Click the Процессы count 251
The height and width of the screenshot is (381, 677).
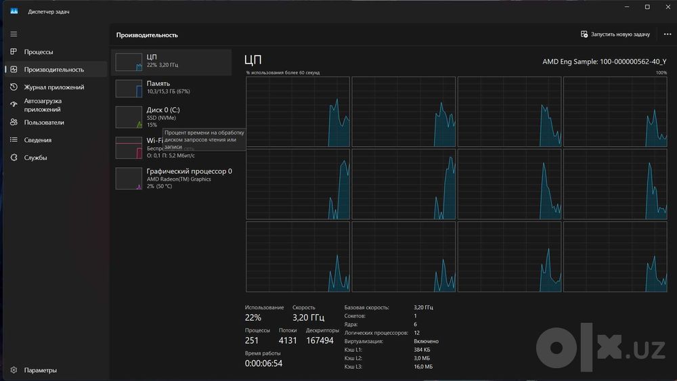coord(252,340)
